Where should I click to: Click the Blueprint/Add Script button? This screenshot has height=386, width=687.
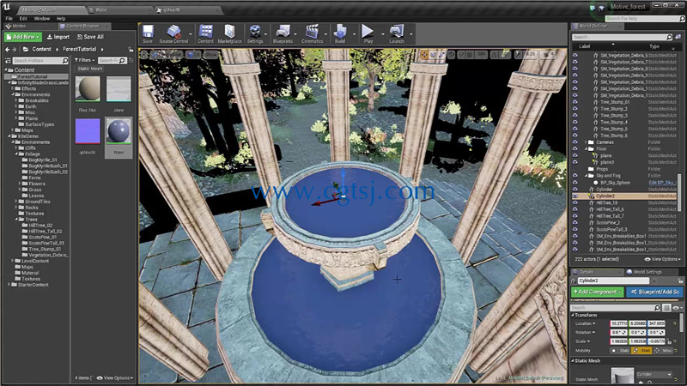[654, 292]
